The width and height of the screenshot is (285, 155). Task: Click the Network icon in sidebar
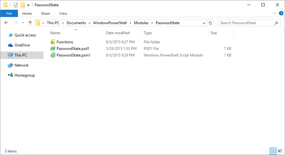click(10, 65)
